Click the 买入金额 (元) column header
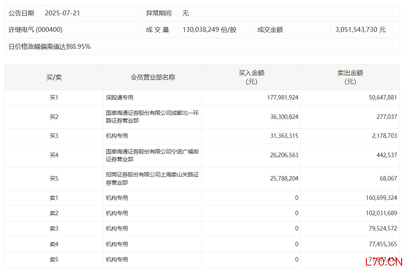 click(x=251, y=77)
